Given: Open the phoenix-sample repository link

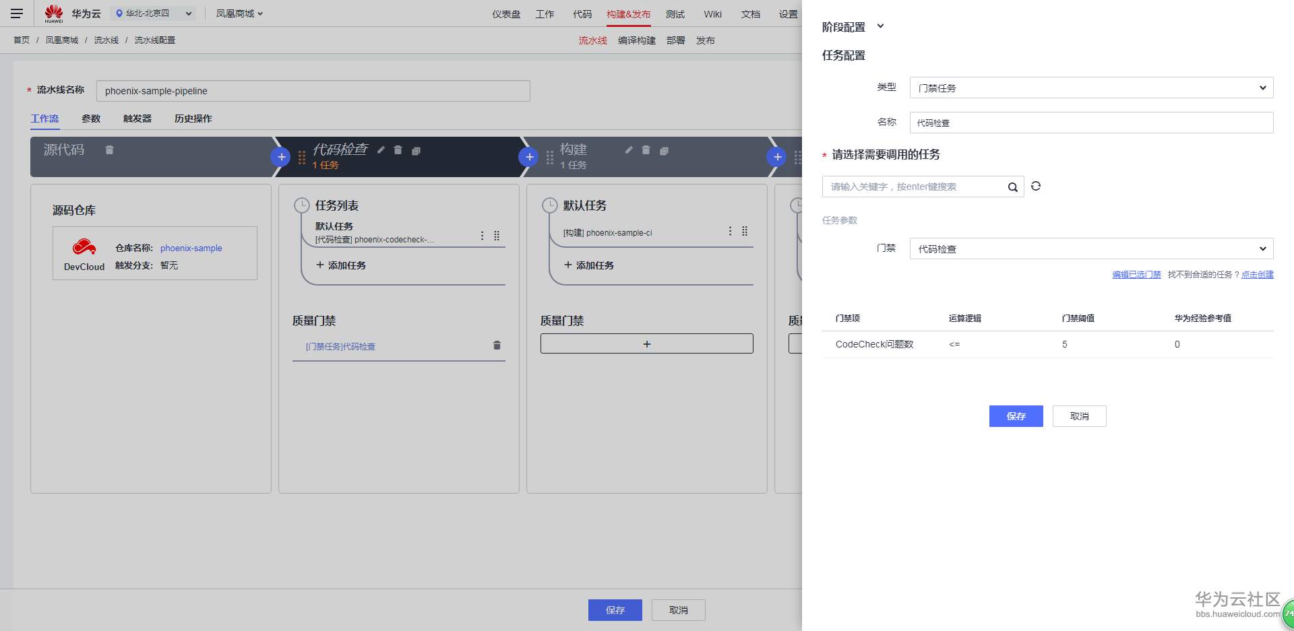Looking at the screenshot, I should (x=191, y=248).
